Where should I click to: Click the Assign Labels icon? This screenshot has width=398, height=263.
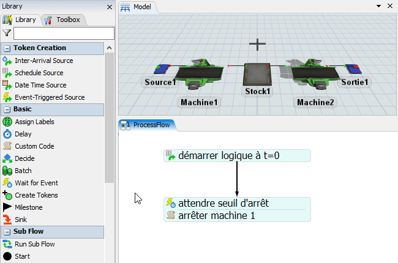click(x=7, y=122)
